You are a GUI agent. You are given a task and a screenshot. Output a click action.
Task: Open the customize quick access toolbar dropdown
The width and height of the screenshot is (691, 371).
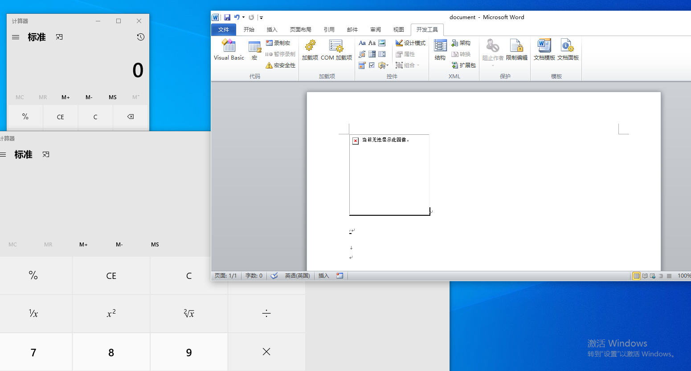pos(262,18)
